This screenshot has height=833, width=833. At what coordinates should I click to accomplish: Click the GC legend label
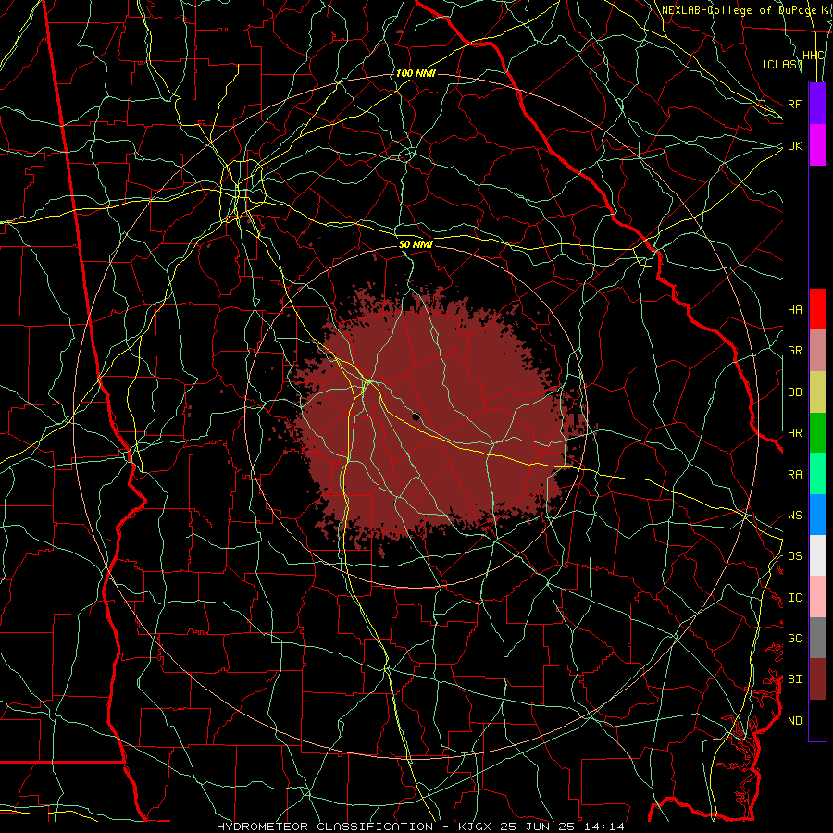coord(794,638)
